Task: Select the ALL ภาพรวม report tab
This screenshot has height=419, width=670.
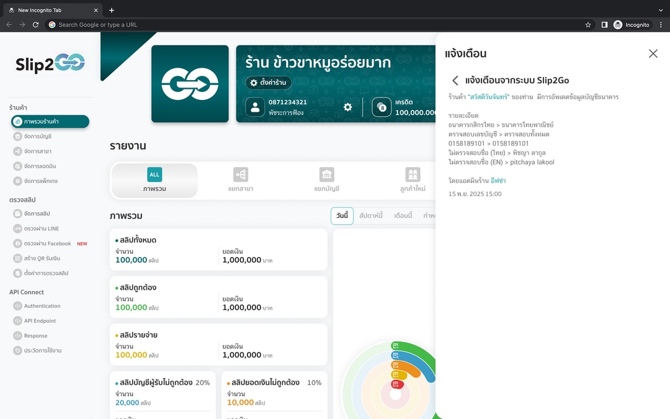Action: (x=154, y=181)
